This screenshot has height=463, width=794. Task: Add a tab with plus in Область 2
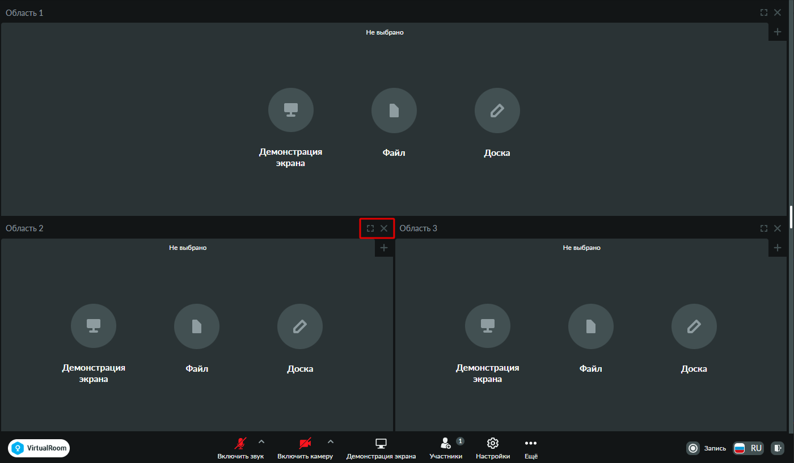pos(384,248)
